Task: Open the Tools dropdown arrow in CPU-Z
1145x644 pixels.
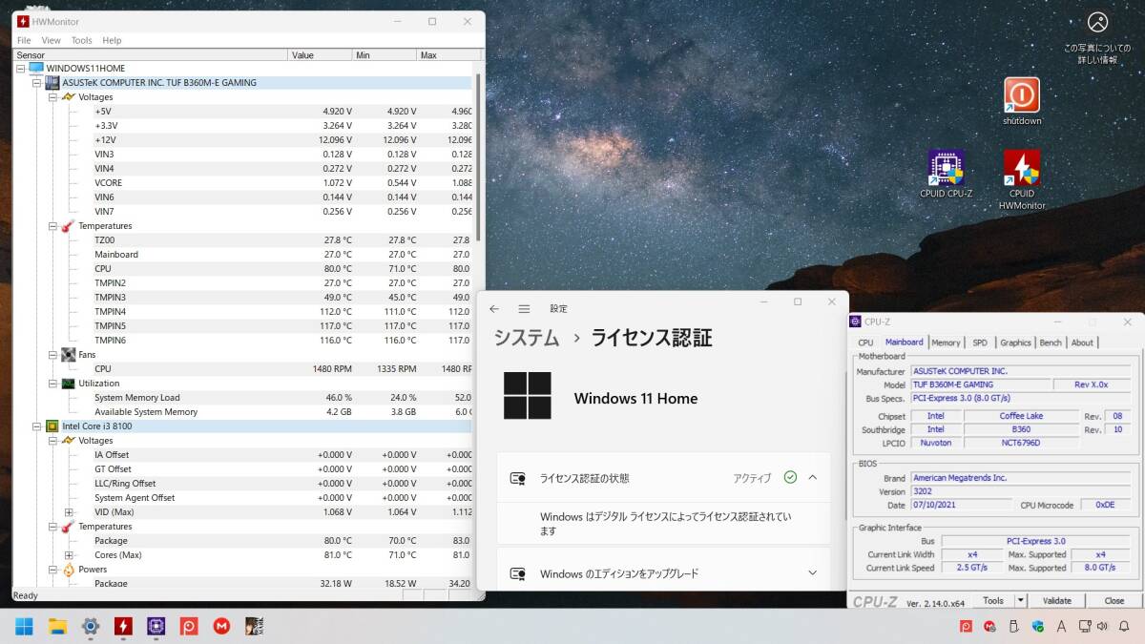Action: (x=1020, y=601)
